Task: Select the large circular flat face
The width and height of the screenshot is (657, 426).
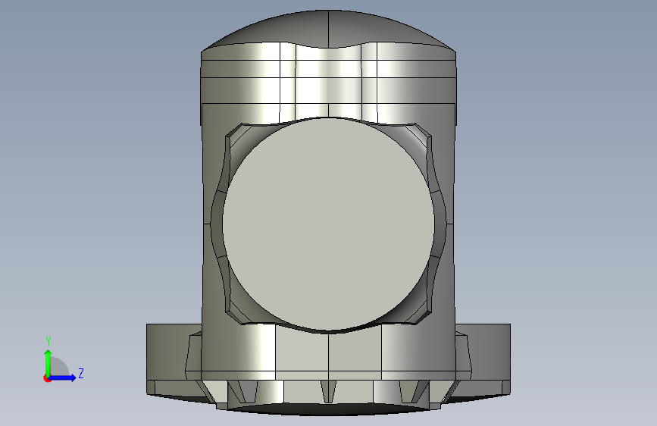Action: (329, 224)
